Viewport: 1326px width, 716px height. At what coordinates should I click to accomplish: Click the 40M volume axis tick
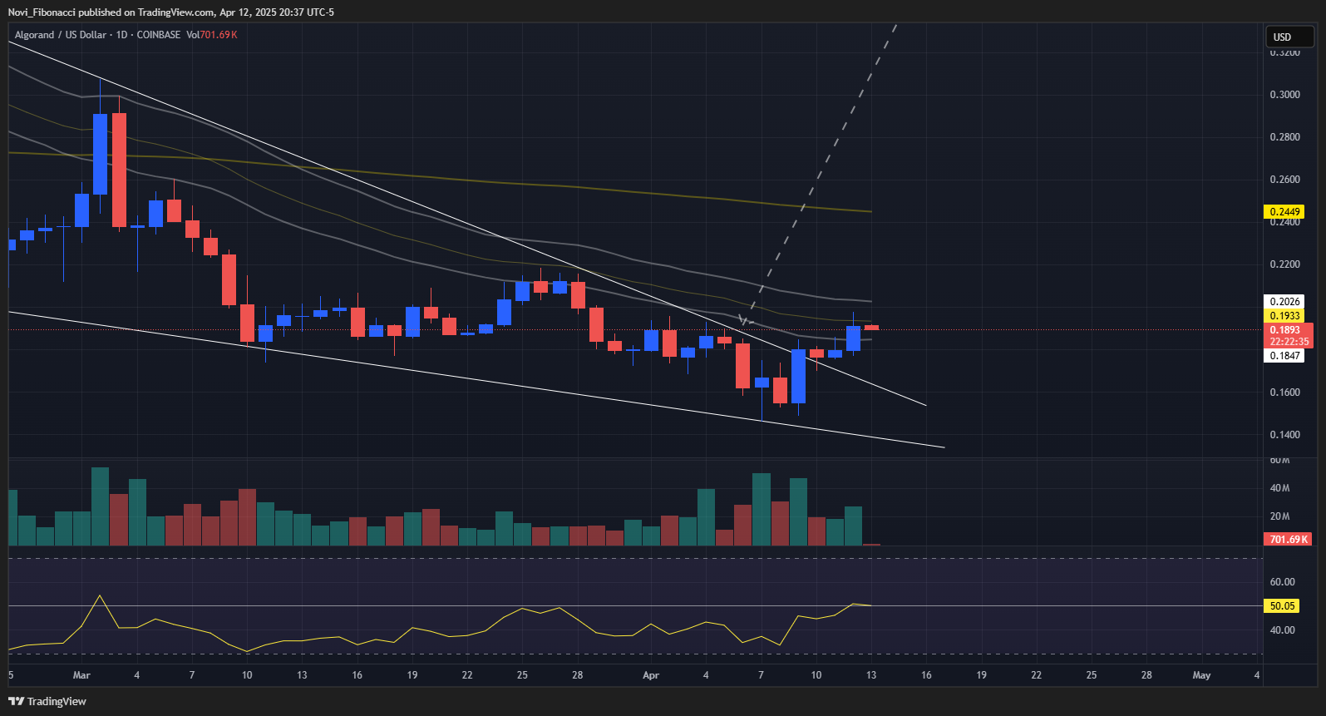[1279, 488]
